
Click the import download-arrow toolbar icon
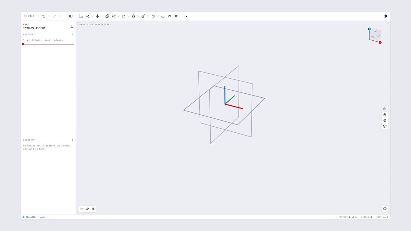tap(163, 16)
